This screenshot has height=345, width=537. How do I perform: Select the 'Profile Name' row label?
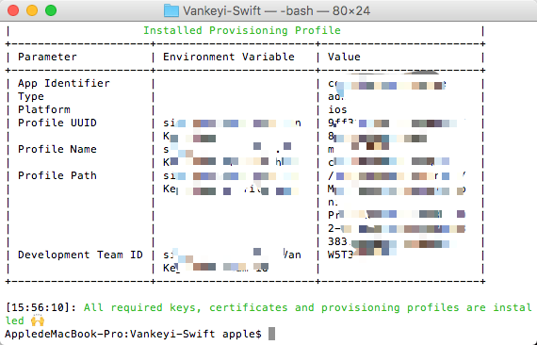(57, 149)
